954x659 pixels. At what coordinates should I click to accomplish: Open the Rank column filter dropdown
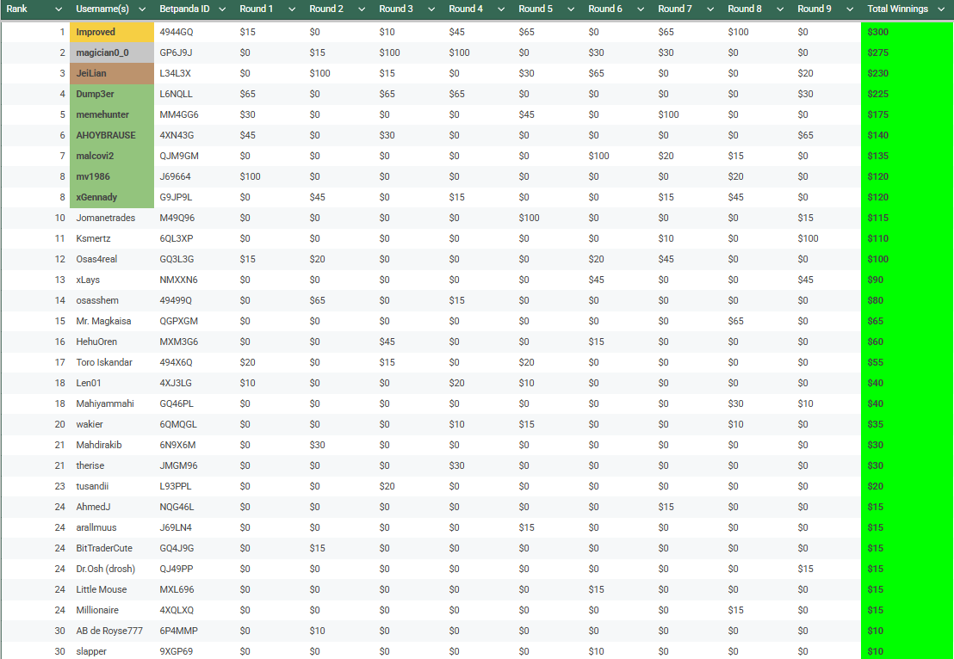58,9
